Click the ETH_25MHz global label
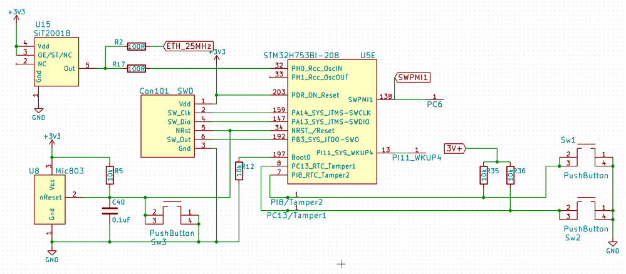The height and width of the screenshot is (274, 626). coord(188,46)
